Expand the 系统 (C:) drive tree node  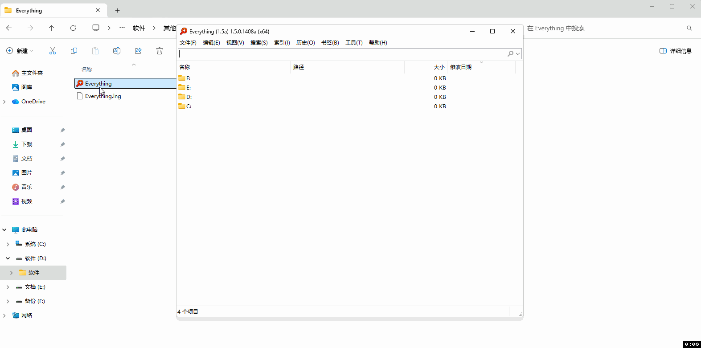tap(8, 244)
